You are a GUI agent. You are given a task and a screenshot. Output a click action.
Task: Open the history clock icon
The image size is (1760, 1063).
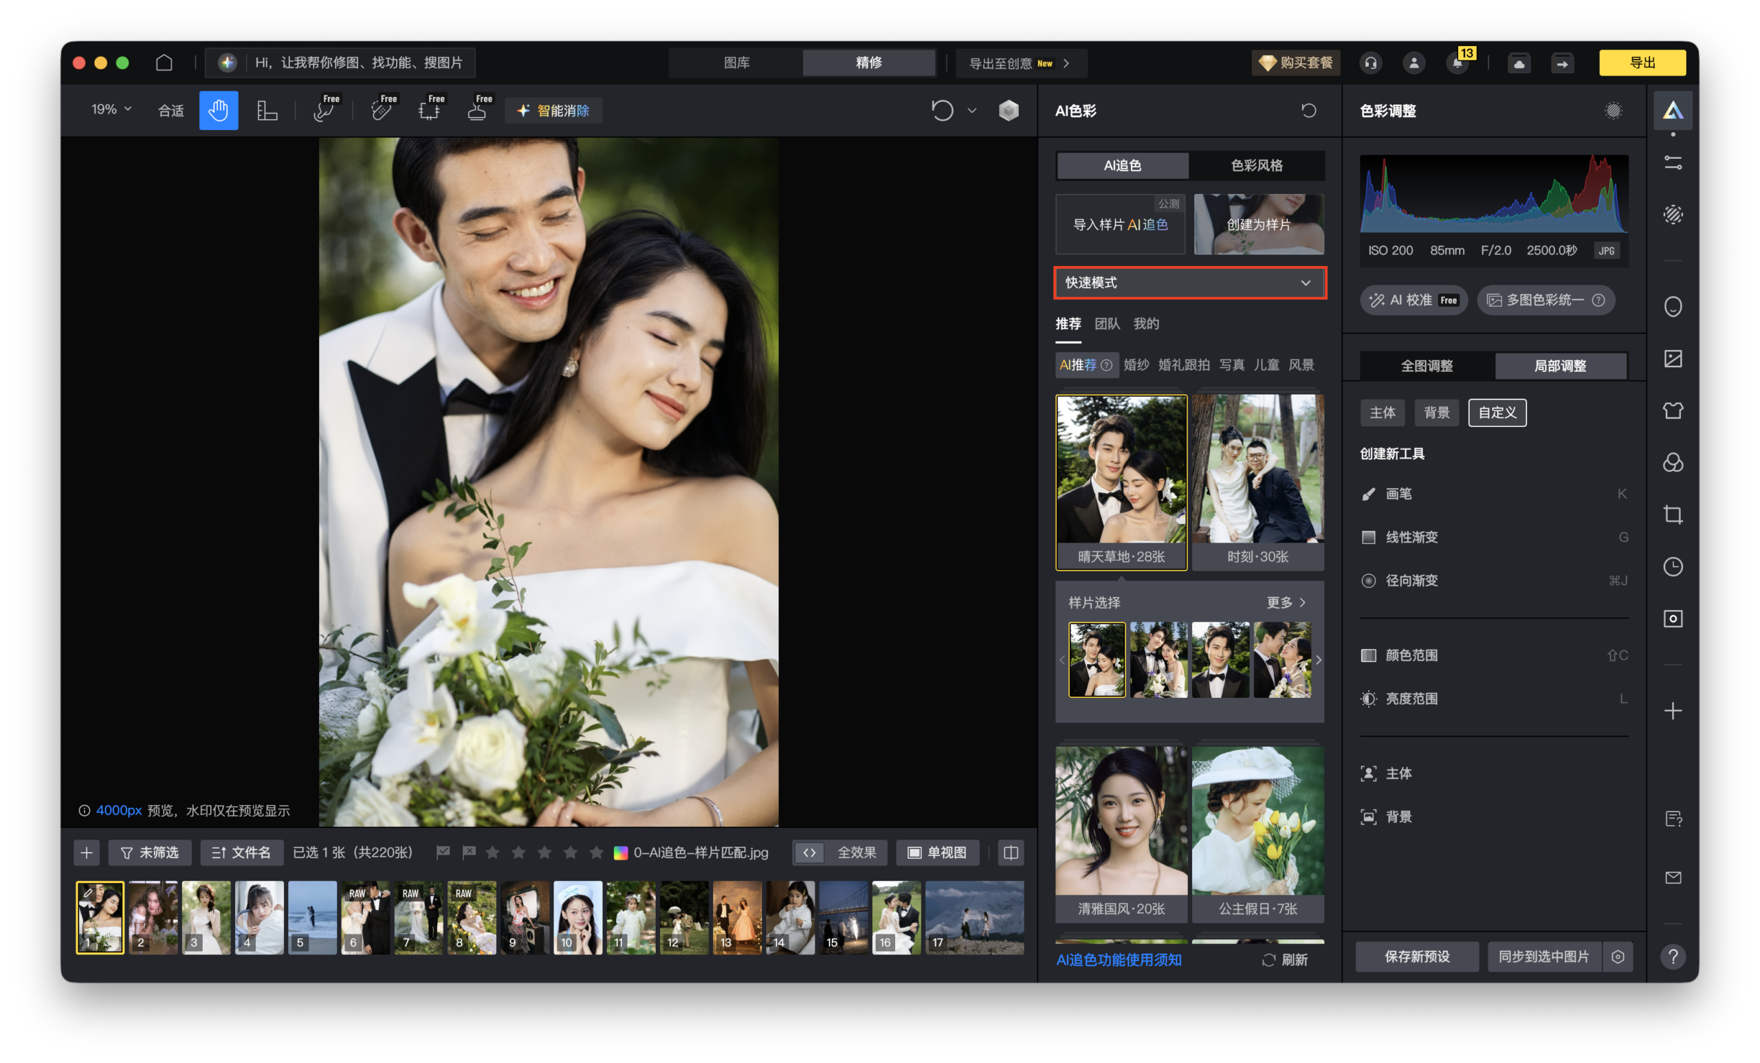[1672, 567]
